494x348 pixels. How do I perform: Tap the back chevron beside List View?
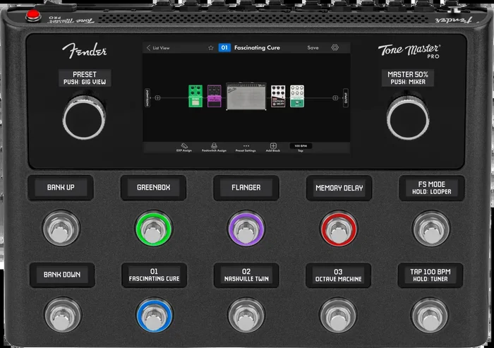(148, 48)
